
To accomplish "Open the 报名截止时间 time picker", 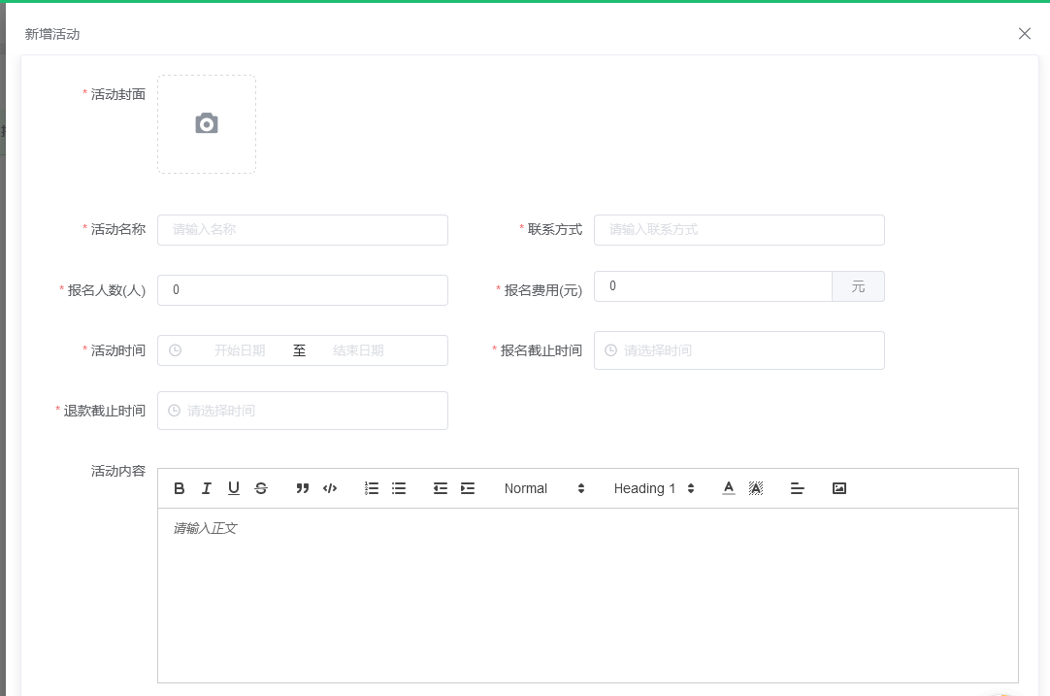I will point(739,350).
